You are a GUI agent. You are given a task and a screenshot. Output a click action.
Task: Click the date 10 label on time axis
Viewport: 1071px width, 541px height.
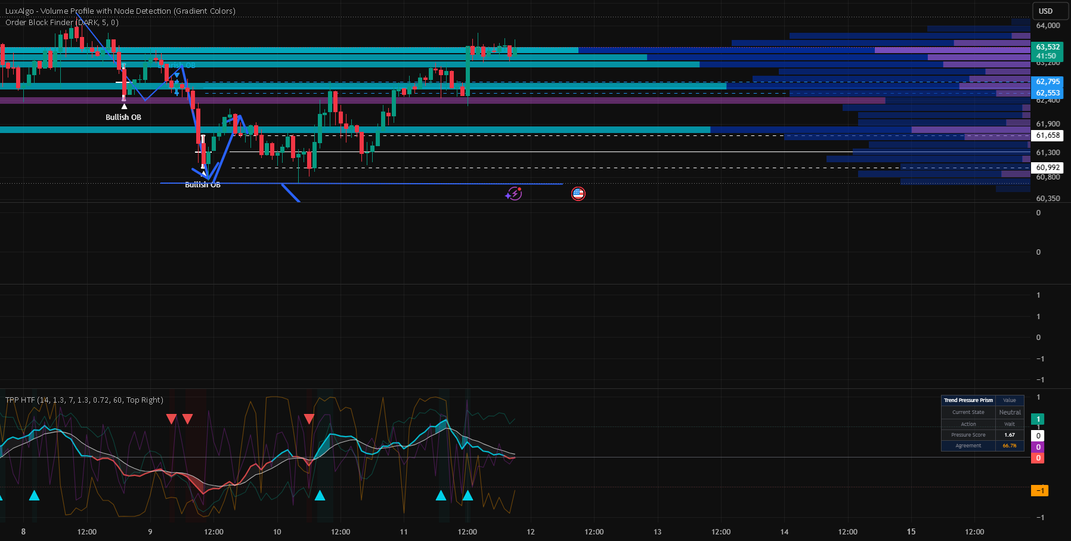click(x=277, y=531)
